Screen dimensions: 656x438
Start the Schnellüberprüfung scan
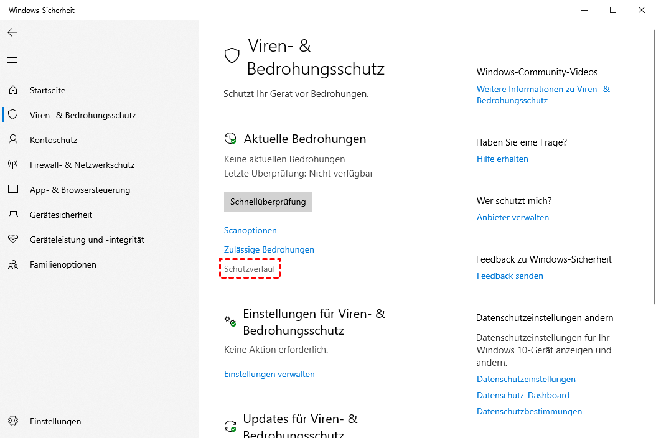pos(268,202)
